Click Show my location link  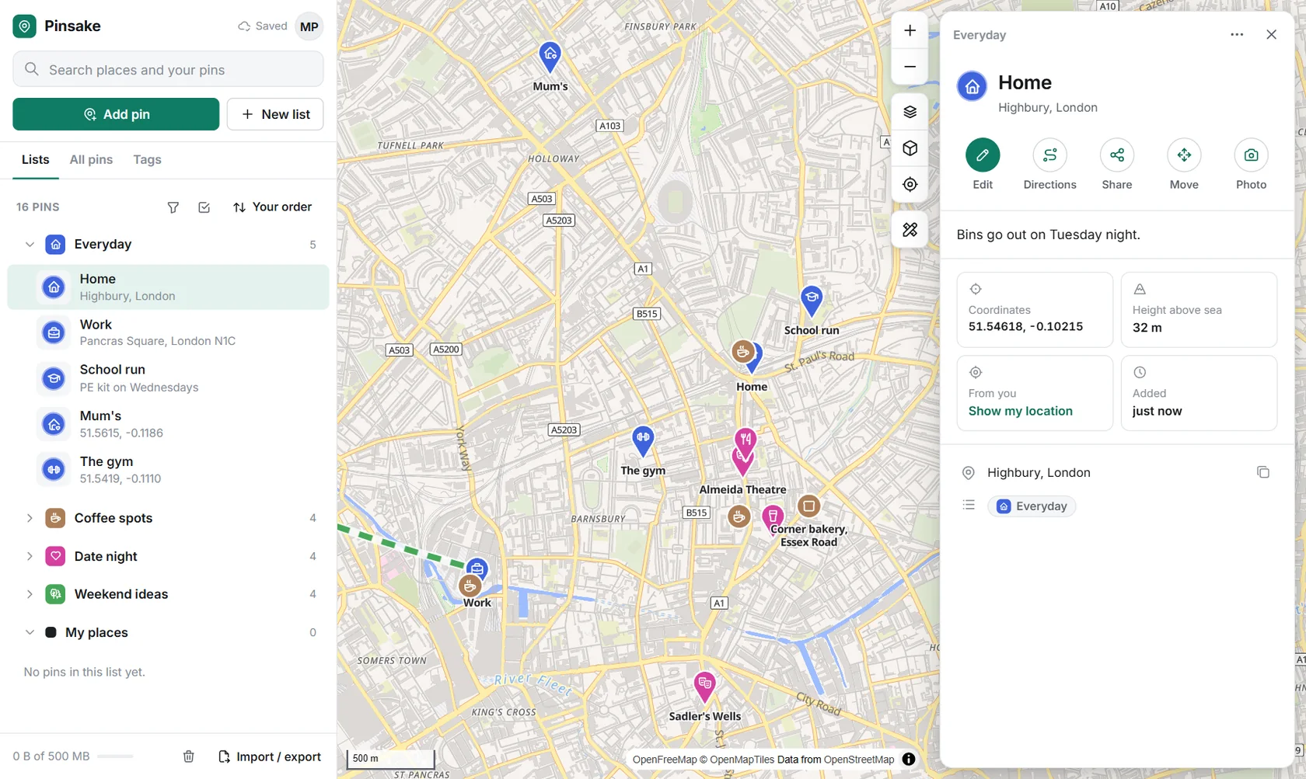pos(1020,411)
